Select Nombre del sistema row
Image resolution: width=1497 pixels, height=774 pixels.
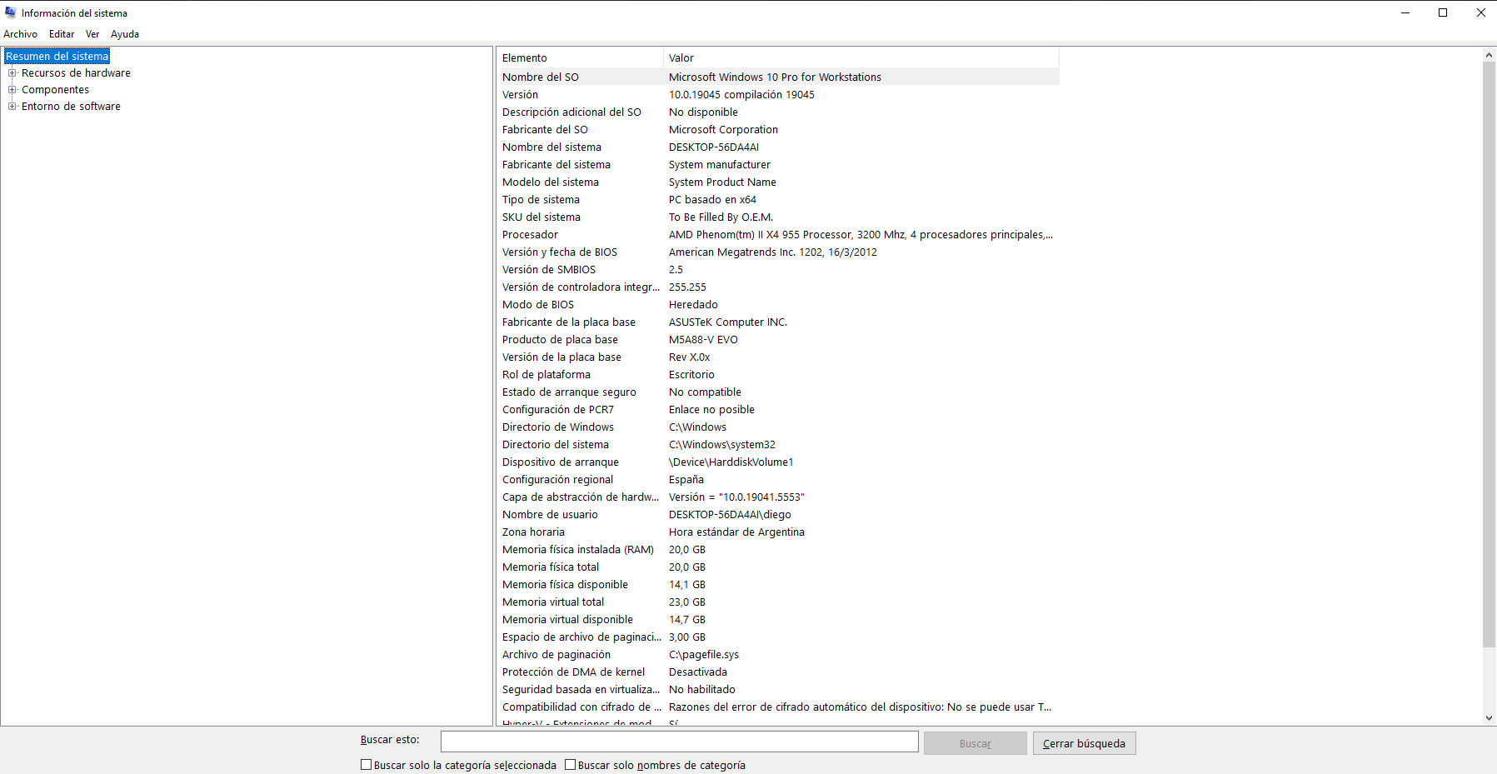tap(778, 147)
